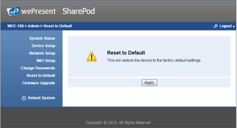The width and height of the screenshot is (237, 128).
Task: Open the Change Passwords page
Action: coord(38,68)
